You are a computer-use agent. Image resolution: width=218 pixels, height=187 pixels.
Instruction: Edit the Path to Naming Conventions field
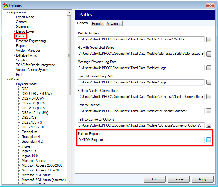(x=141, y=97)
